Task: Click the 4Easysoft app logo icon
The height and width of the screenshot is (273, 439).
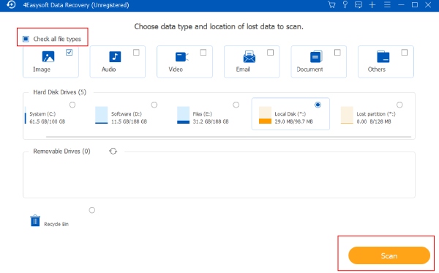Action: (x=11, y=5)
